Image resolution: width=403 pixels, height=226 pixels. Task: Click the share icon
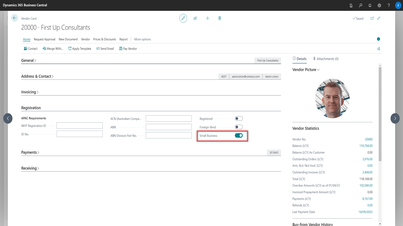click(195, 18)
